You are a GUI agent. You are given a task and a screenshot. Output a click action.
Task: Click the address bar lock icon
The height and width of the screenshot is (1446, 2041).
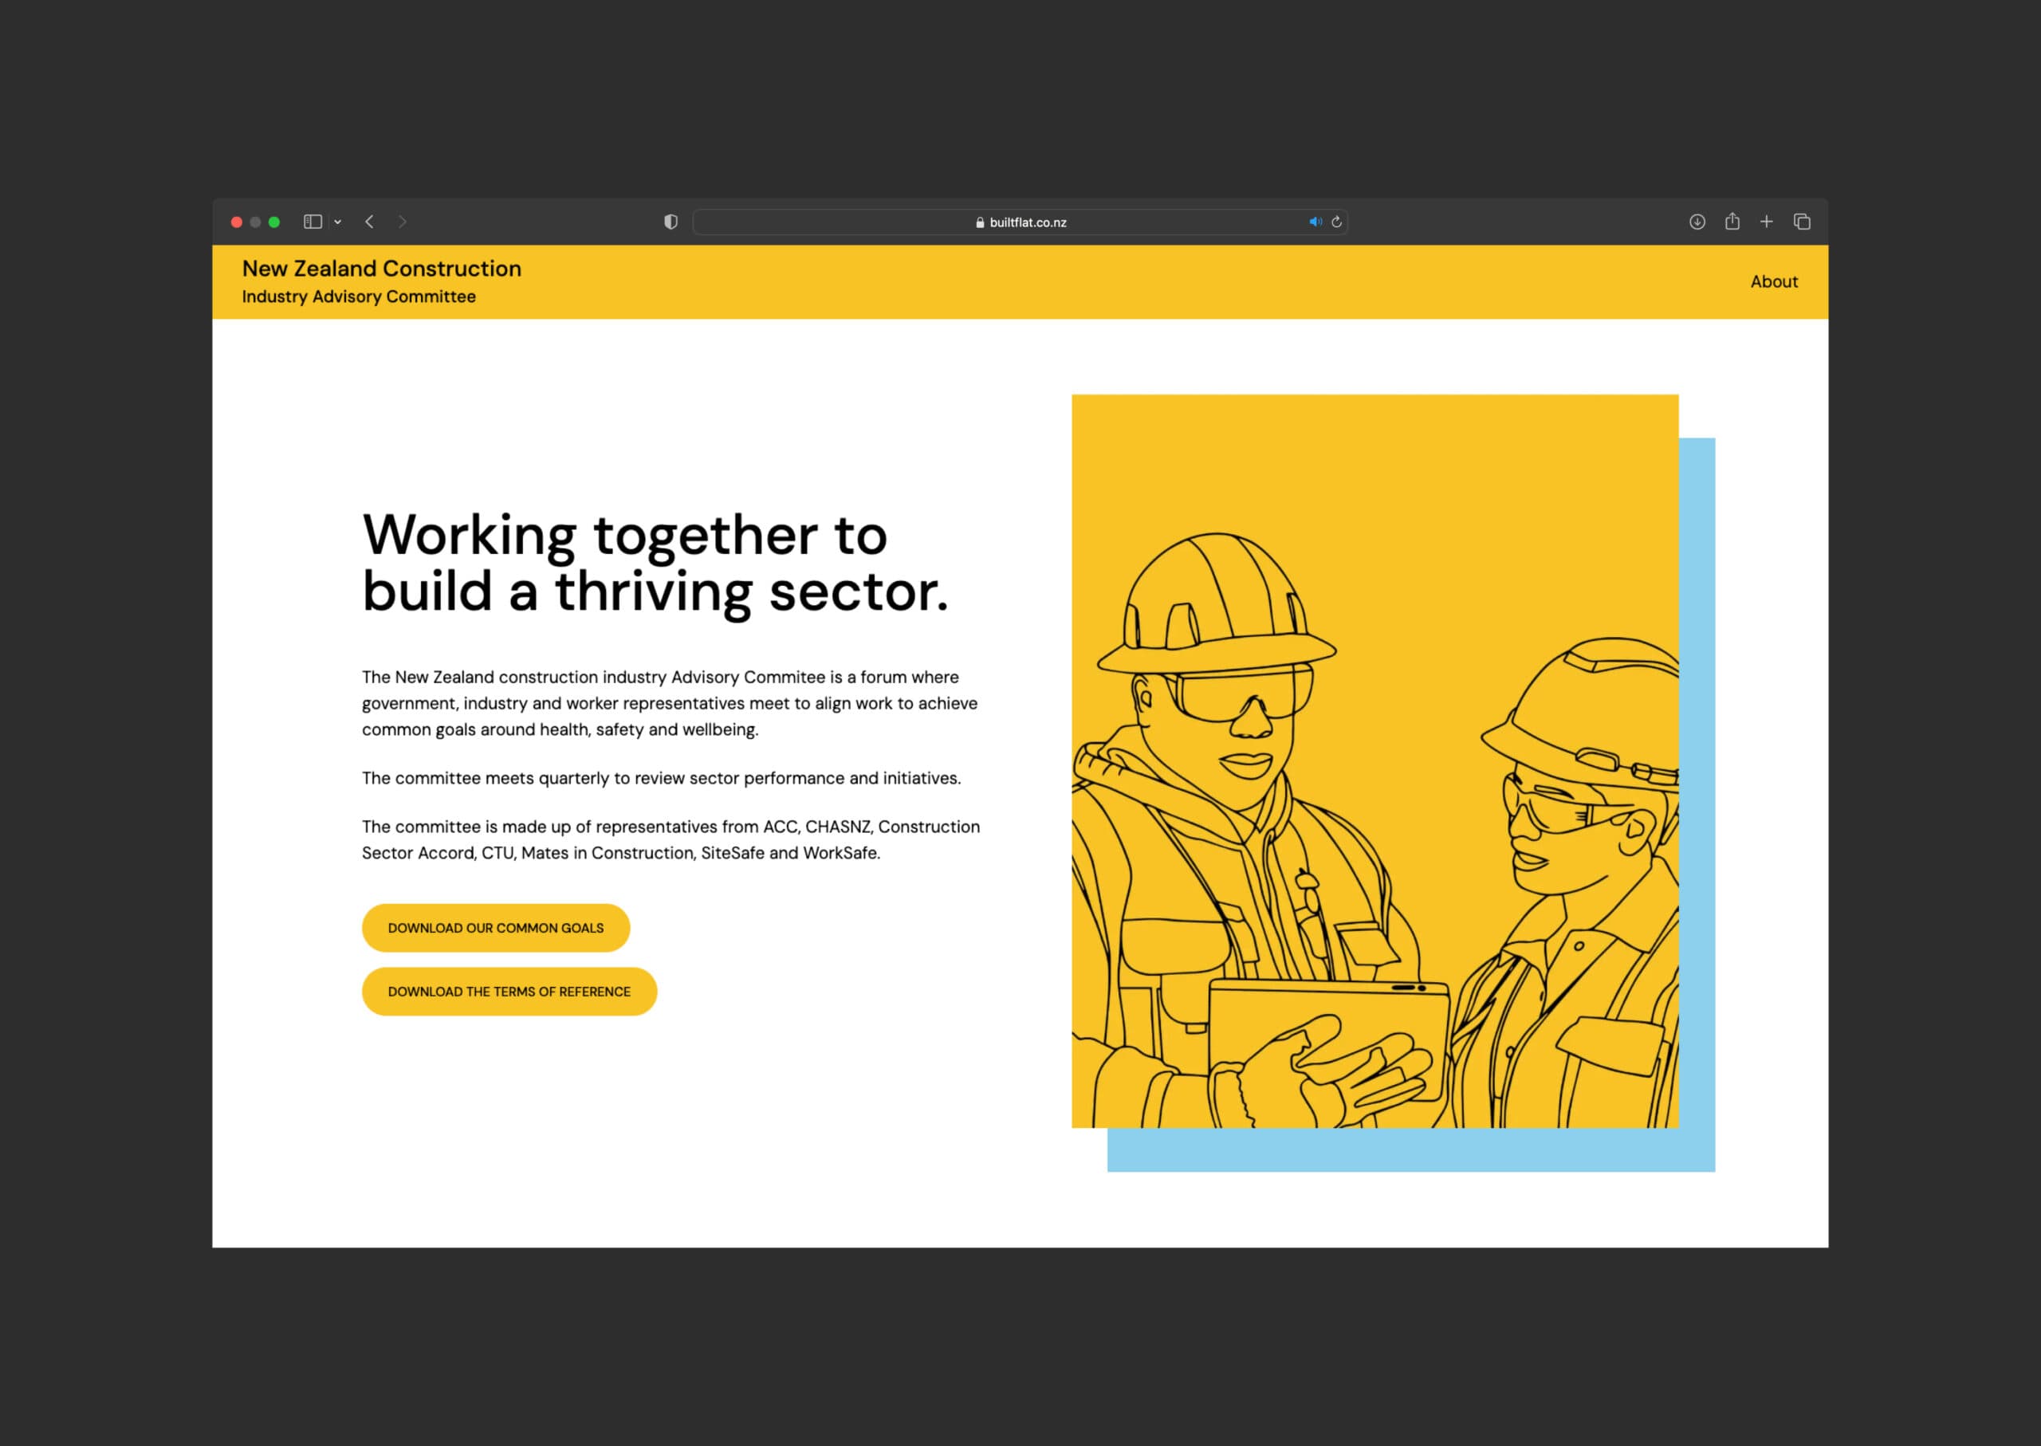(965, 222)
